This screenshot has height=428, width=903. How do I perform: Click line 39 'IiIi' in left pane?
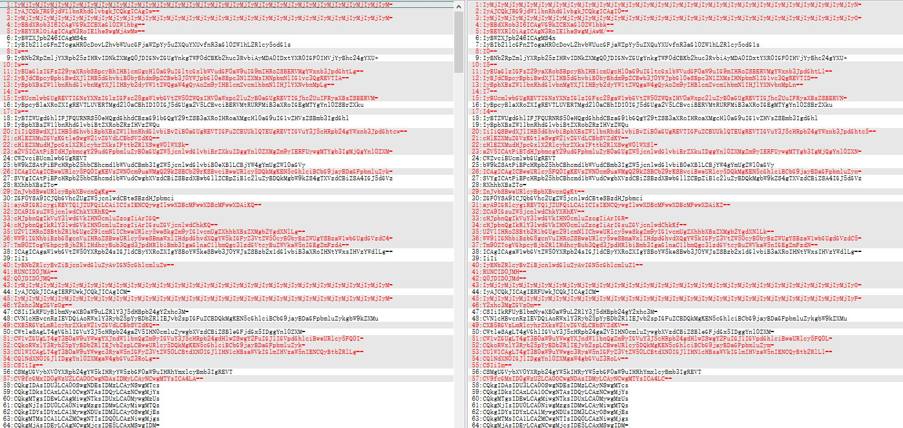22,258
